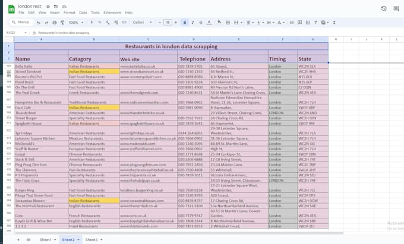404x244 pixels.
Task: Open the Format menu
Action: coord(70,12)
